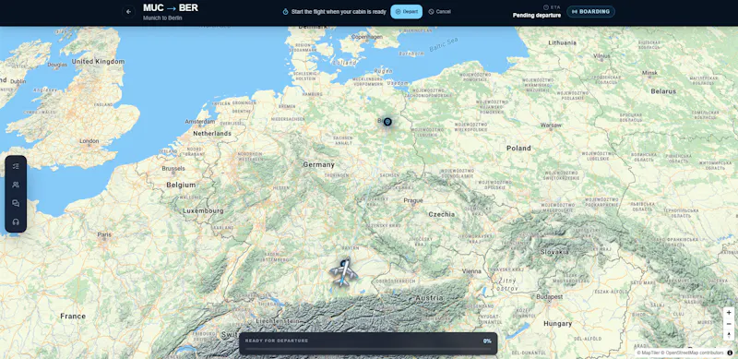Click the France country label
738x359 pixels.
[x=73, y=316]
